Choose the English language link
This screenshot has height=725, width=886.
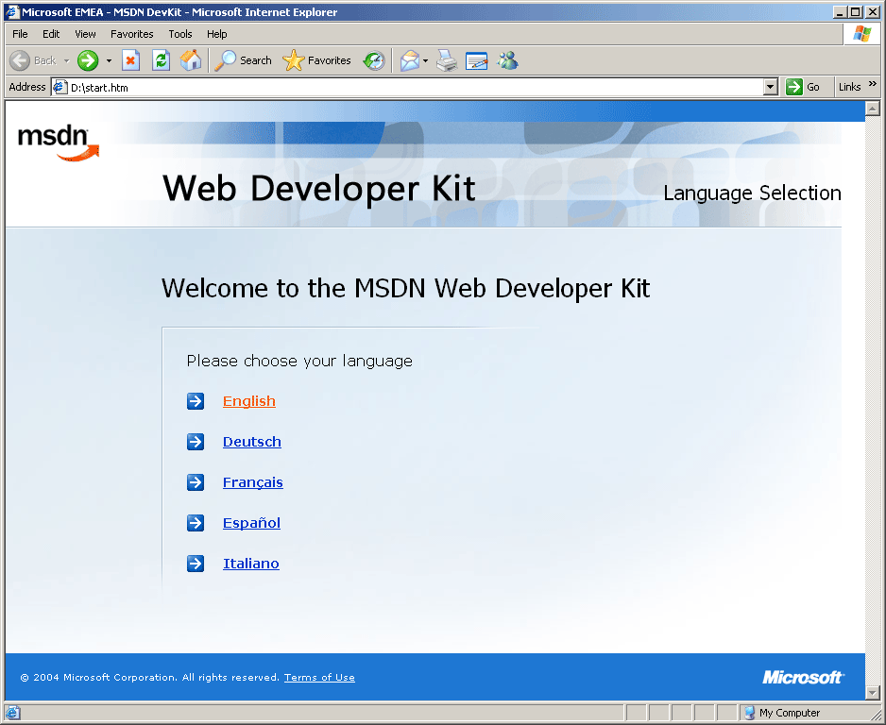[x=249, y=401]
